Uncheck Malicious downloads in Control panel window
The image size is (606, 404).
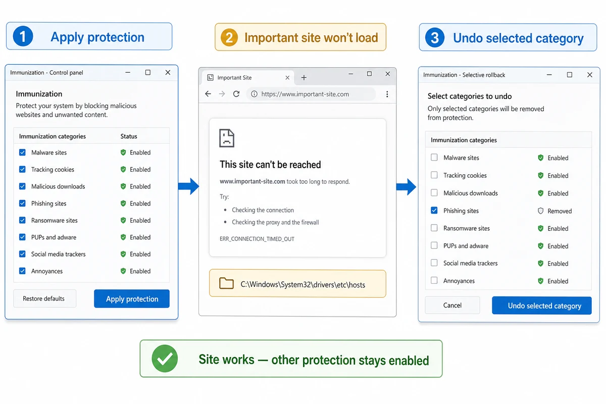pyautogui.click(x=22, y=186)
